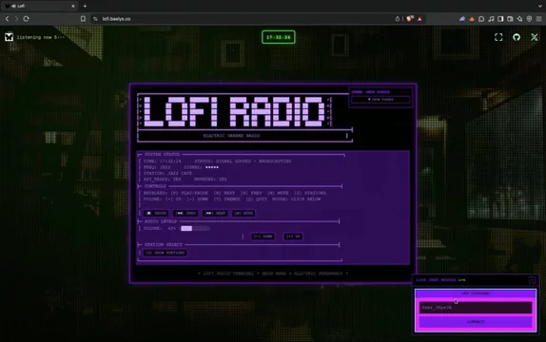Open the GitHub repository icon

(517, 37)
